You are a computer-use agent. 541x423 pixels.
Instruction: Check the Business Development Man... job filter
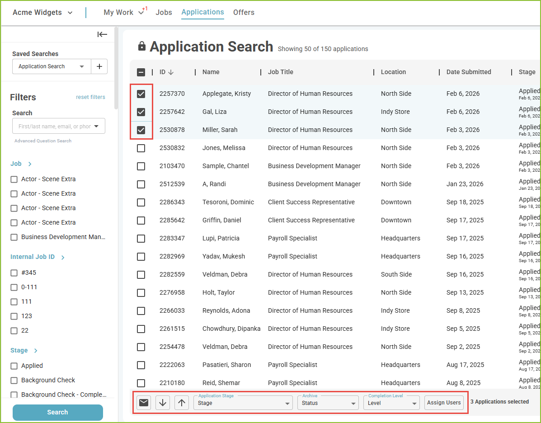(x=14, y=237)
